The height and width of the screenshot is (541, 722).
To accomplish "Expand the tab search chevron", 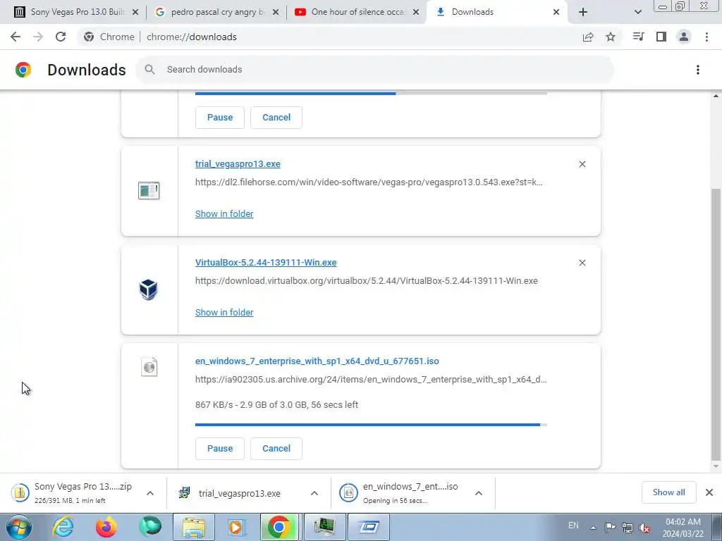I will pos(637,12).
